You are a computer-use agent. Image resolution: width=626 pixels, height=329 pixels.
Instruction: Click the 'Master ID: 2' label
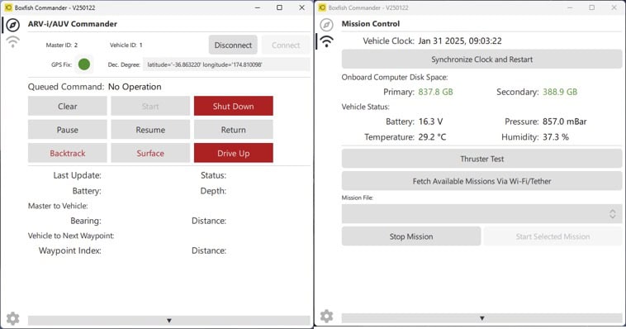click(x=62, y=45)
